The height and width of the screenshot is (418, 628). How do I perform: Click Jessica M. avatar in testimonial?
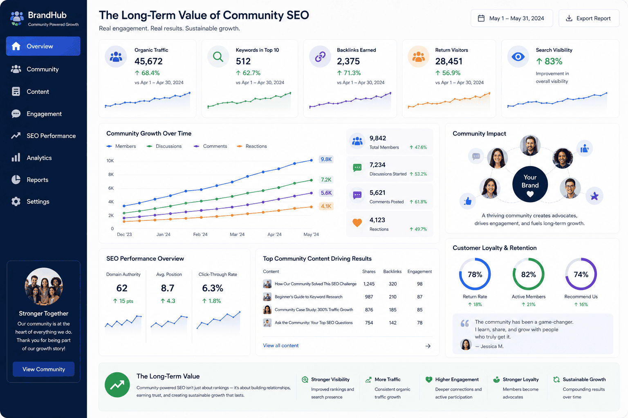pyautogui.click(x=466, y=345)
